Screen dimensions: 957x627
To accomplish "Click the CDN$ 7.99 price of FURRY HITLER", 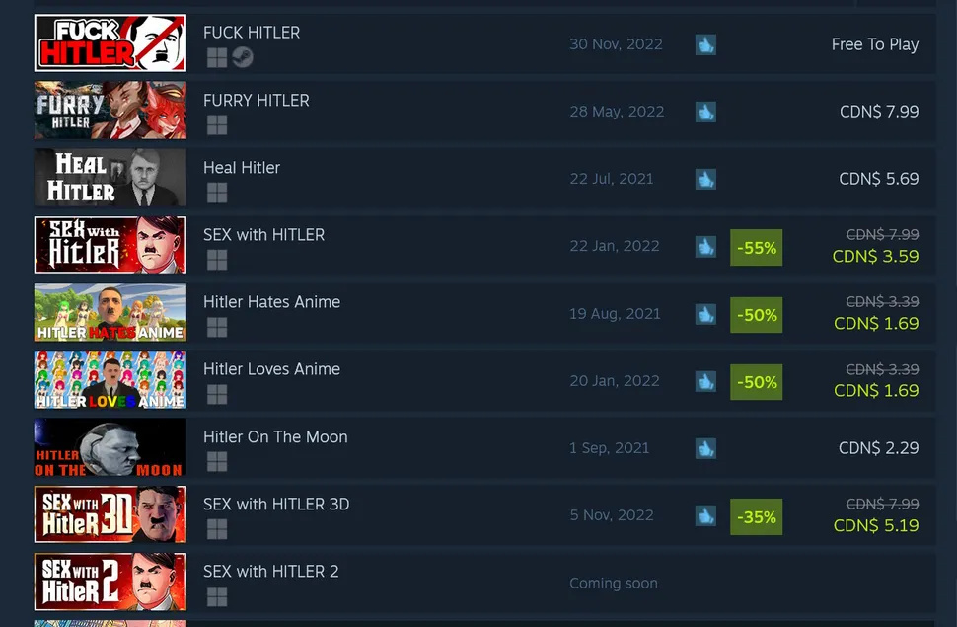I will (x=879, y=112).
